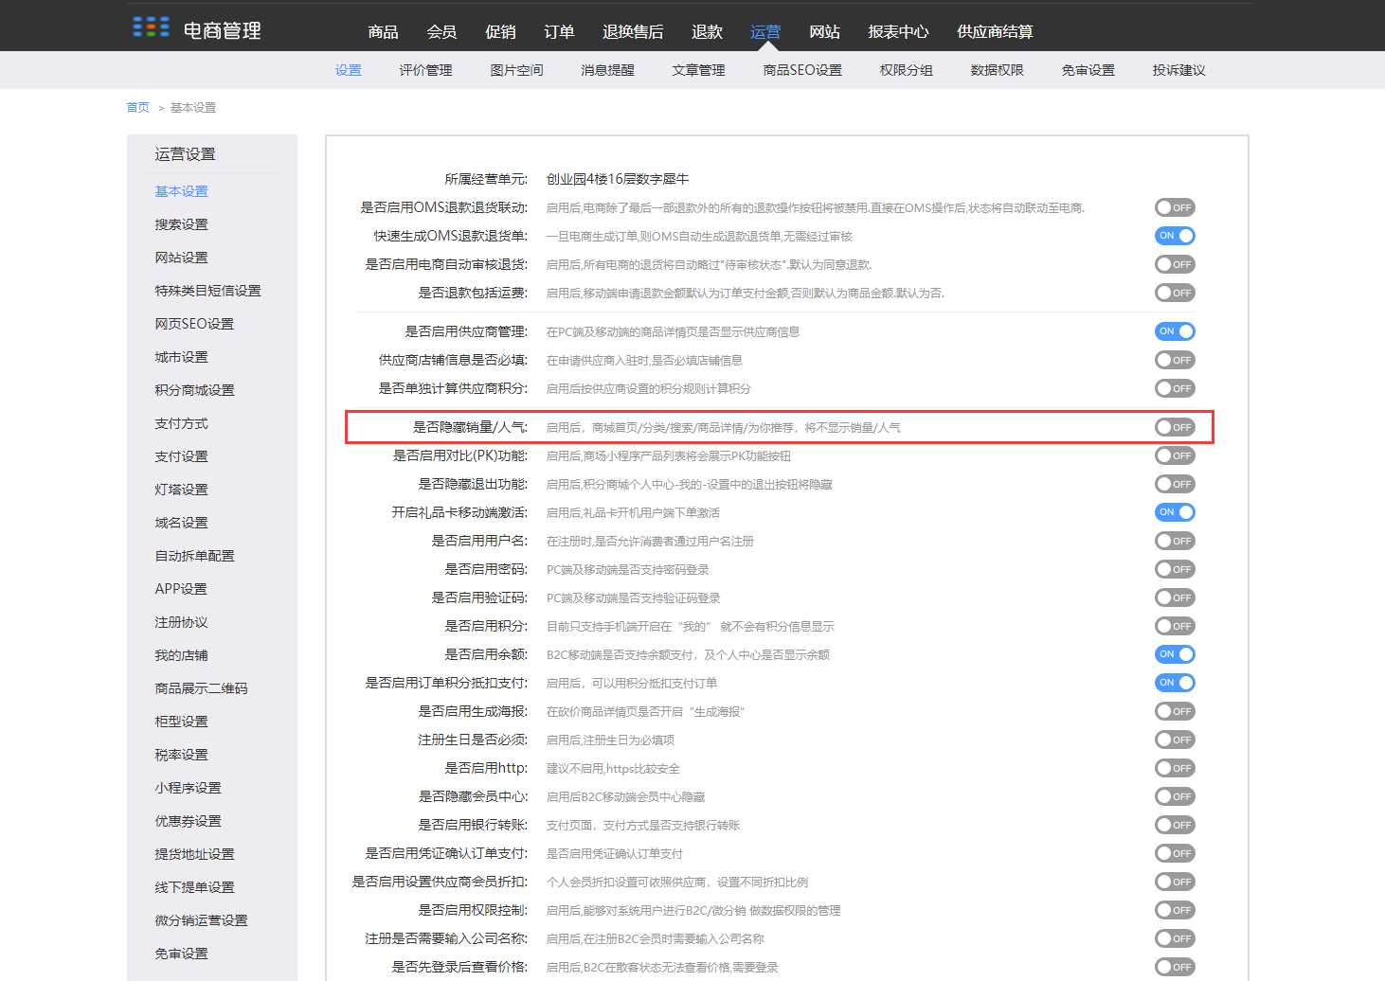
Task: Go to 消息提醒 sub-navigation tab
Action: (x=607, y=70)
